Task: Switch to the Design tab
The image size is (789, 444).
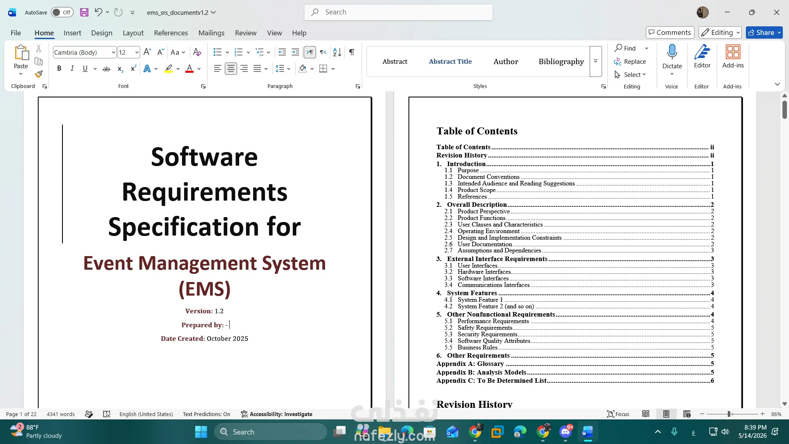Action: [x=102, y=33]
